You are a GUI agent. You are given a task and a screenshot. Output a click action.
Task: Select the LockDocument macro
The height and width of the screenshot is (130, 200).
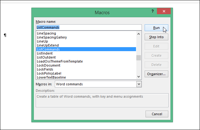point(86,65)
